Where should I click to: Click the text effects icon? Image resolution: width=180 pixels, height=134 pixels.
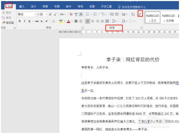[54, 21]
